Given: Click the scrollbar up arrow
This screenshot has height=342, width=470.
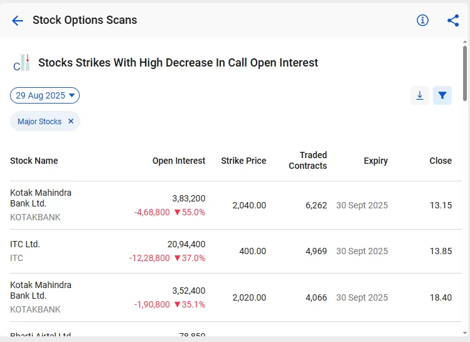Looking at the screenshot, I should click(464, 41).
